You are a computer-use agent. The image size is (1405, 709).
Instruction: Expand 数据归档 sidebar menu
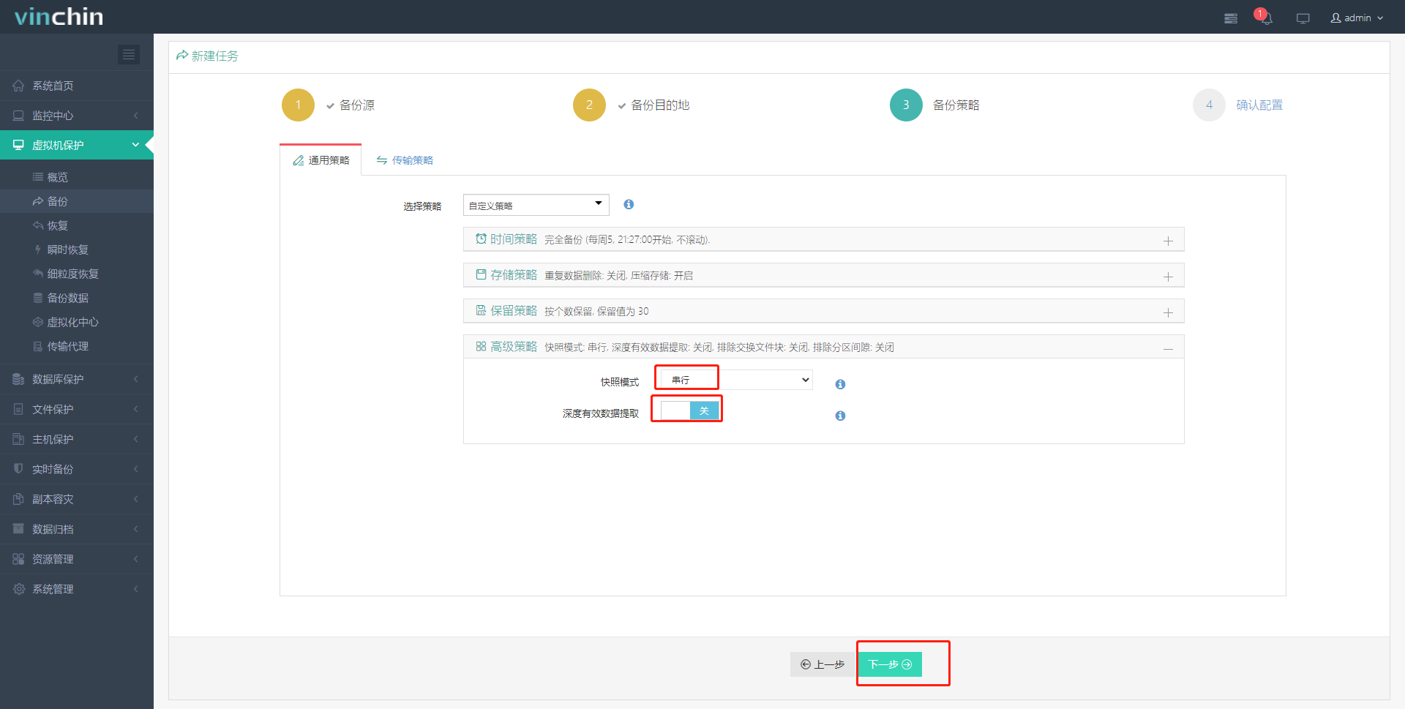pyautogui.click(x=77, y=529)
